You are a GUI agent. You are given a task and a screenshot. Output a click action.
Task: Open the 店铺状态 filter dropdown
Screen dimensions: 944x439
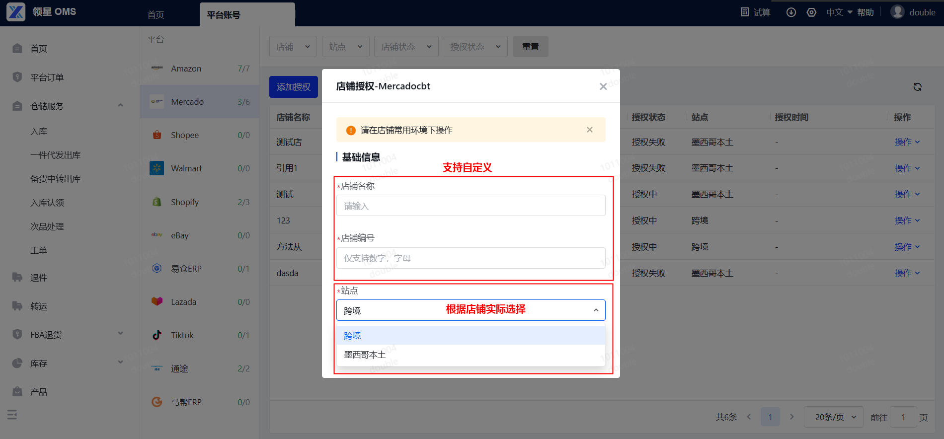click(x=406, y=47)
